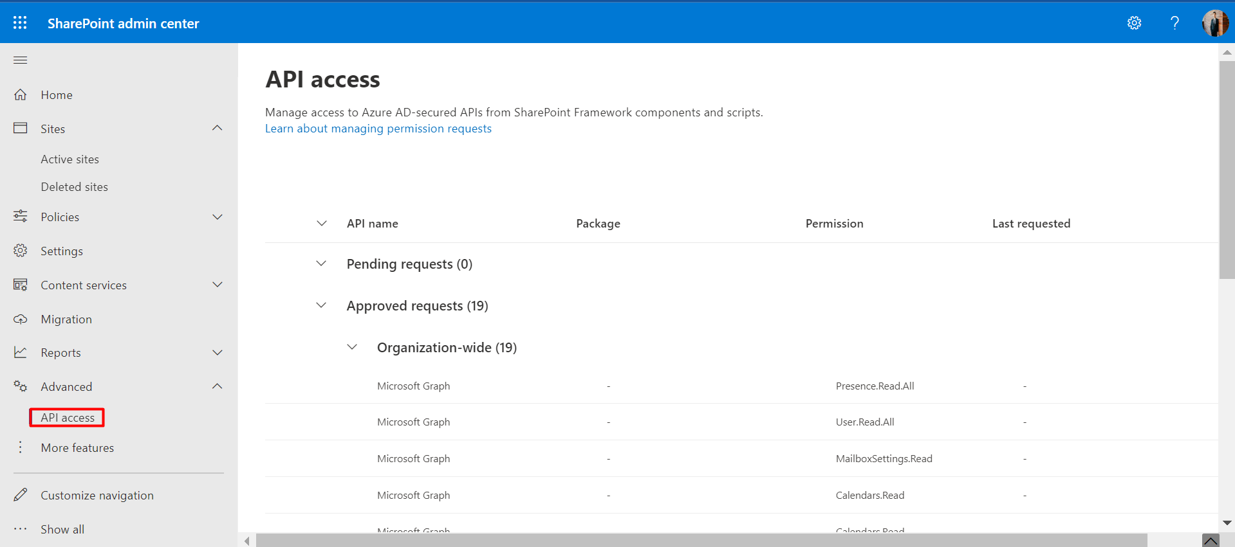Open Deleted sites page
This screenshot has height=547, width=1235.
[x=75, y=186]
